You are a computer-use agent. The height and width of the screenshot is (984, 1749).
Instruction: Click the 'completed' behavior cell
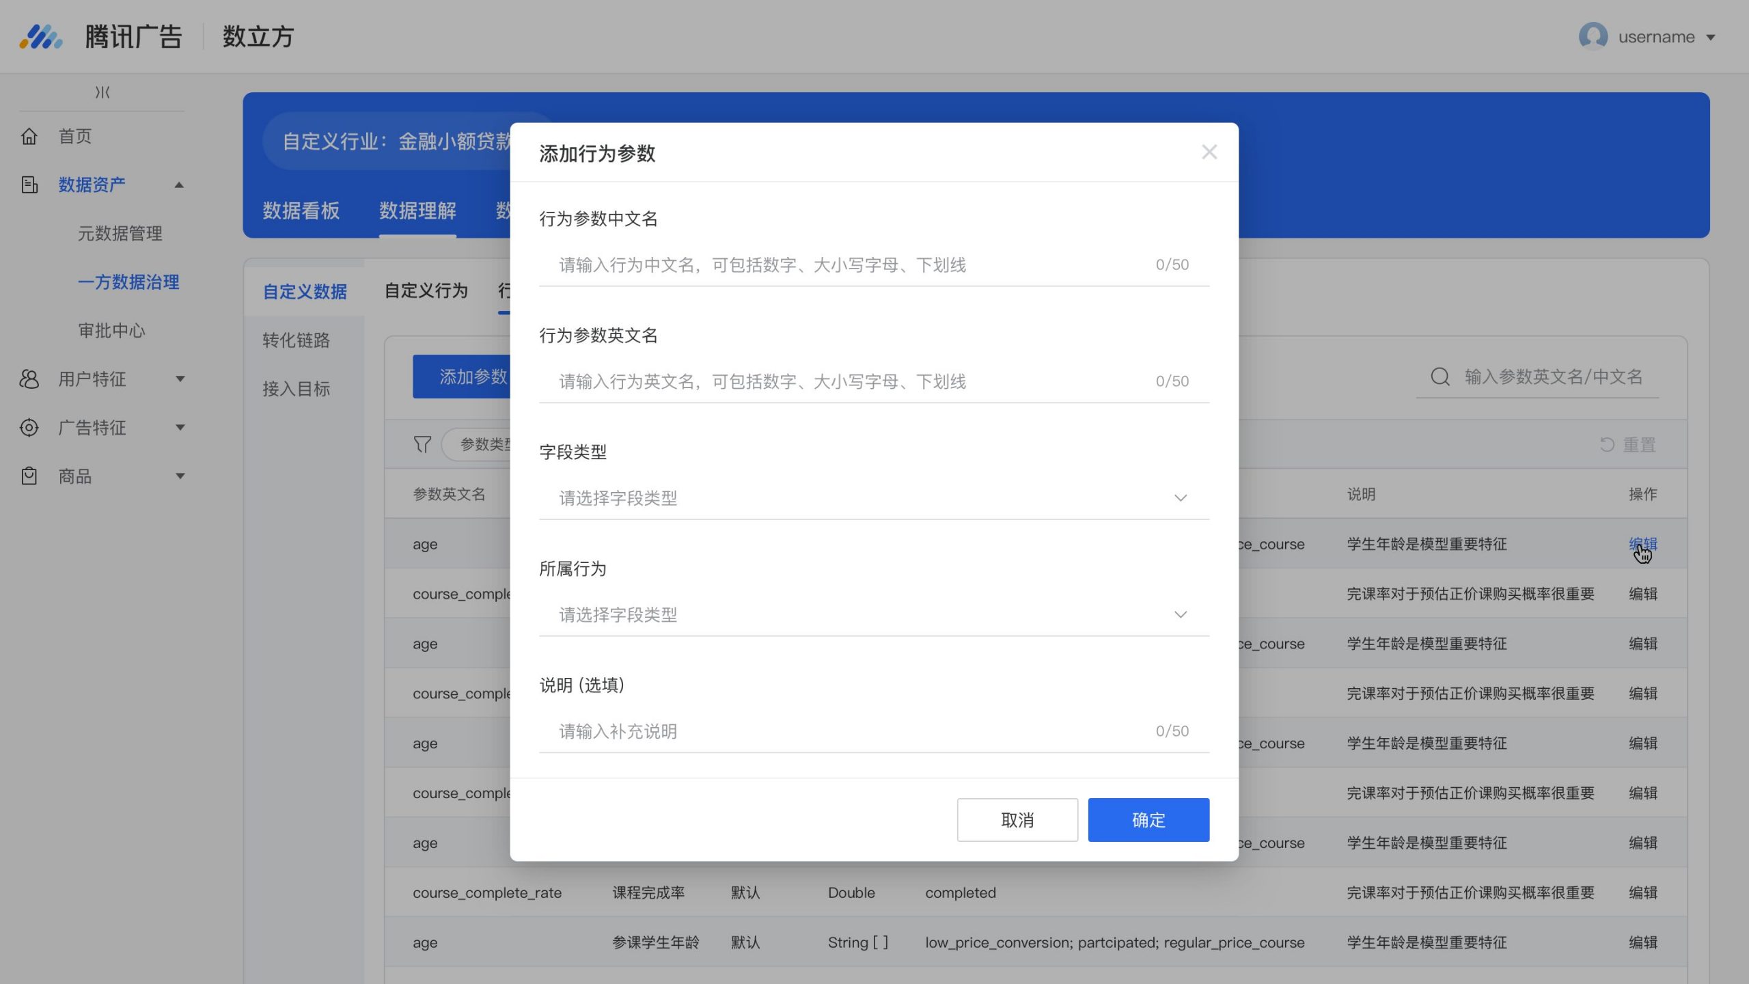pos(961,893)
